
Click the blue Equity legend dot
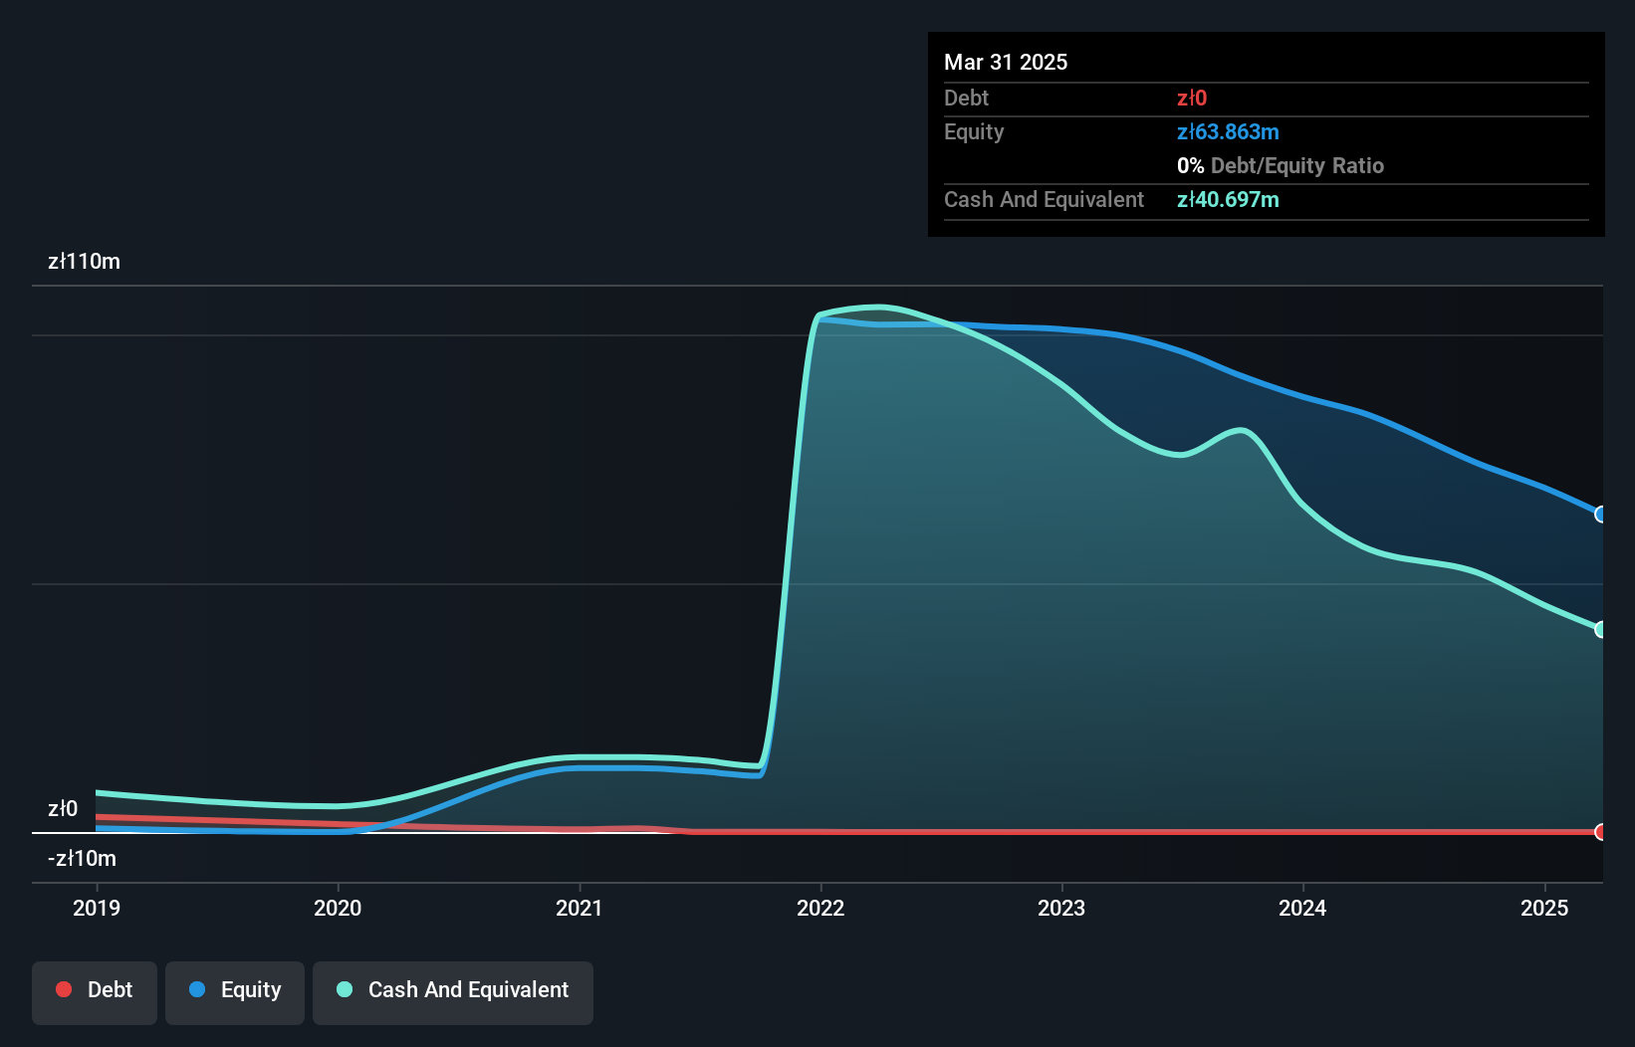(199, 990)
